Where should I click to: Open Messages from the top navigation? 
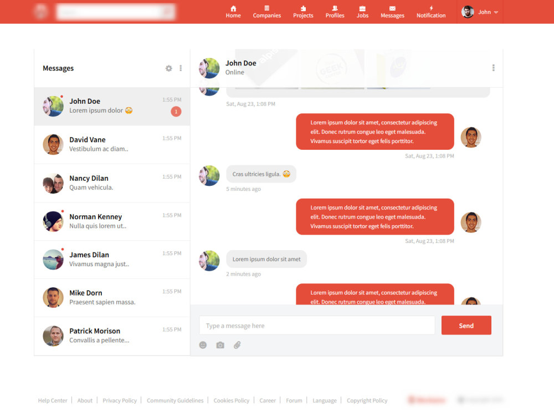[x=393, y=12]
